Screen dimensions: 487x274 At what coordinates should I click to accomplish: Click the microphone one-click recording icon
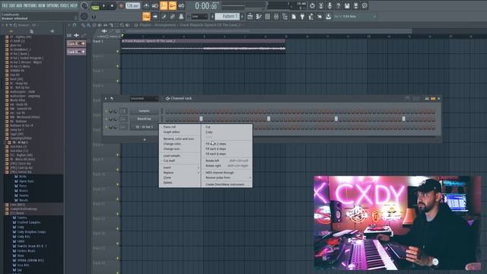(x=329, y=5)
